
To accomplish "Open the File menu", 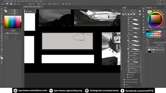I will point(5,1).
